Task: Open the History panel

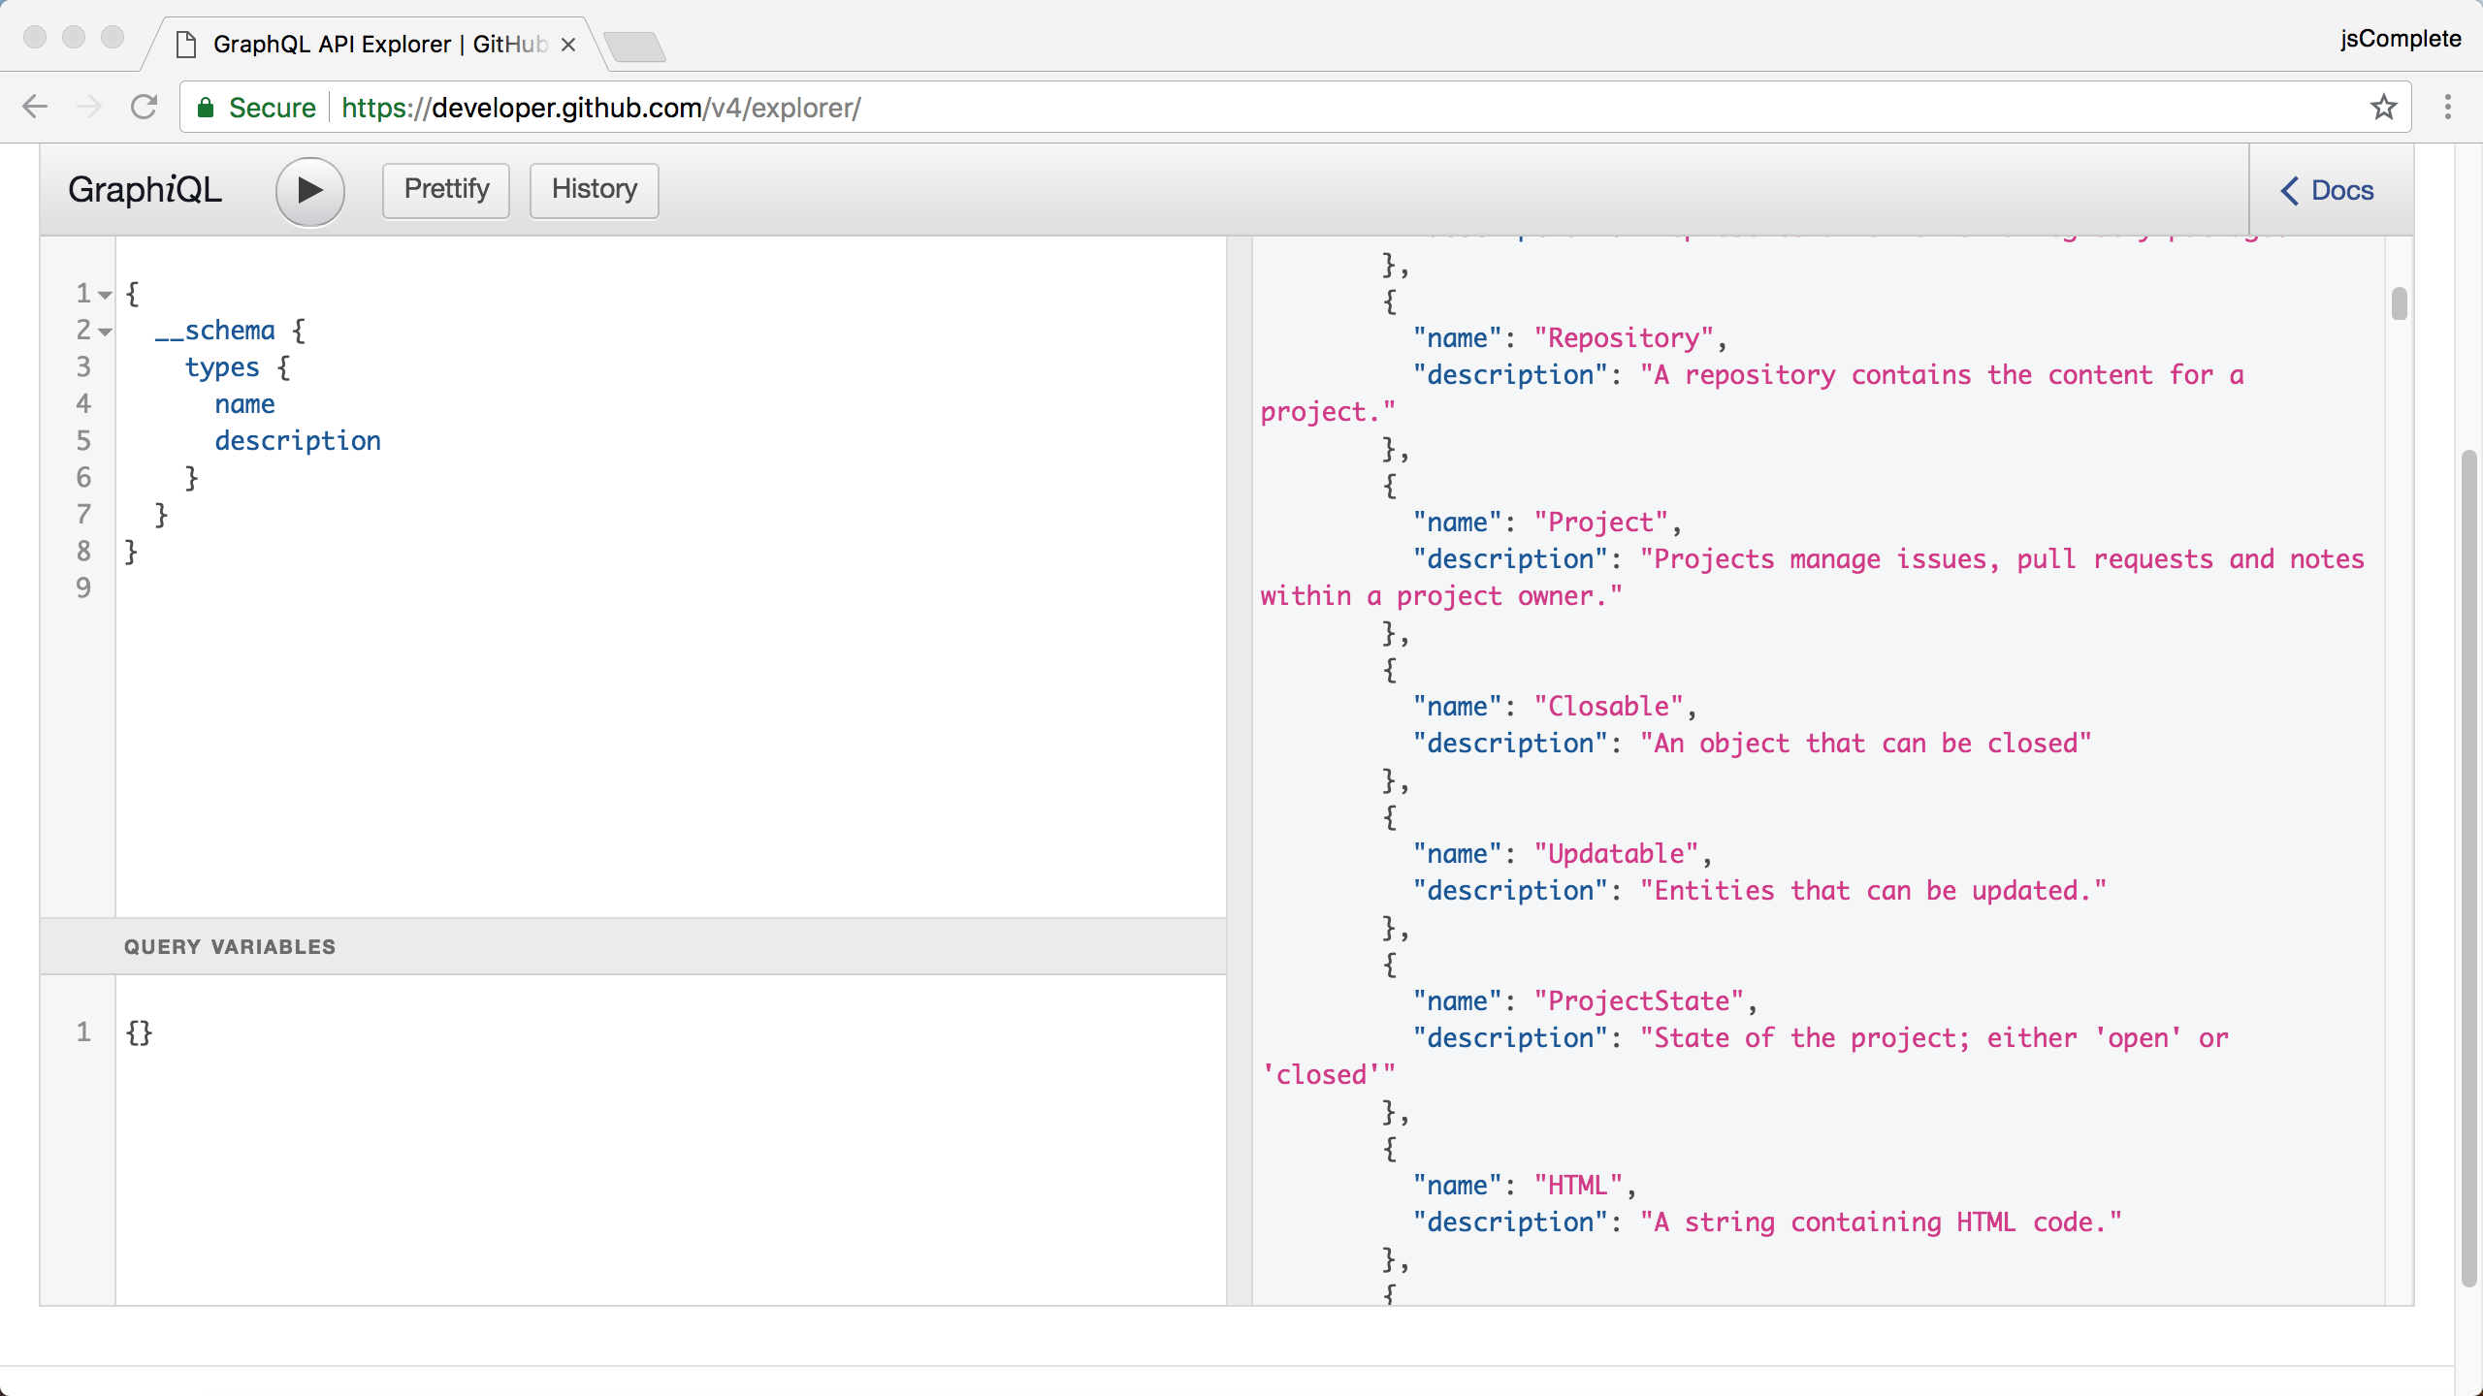Action: (594, 189)
